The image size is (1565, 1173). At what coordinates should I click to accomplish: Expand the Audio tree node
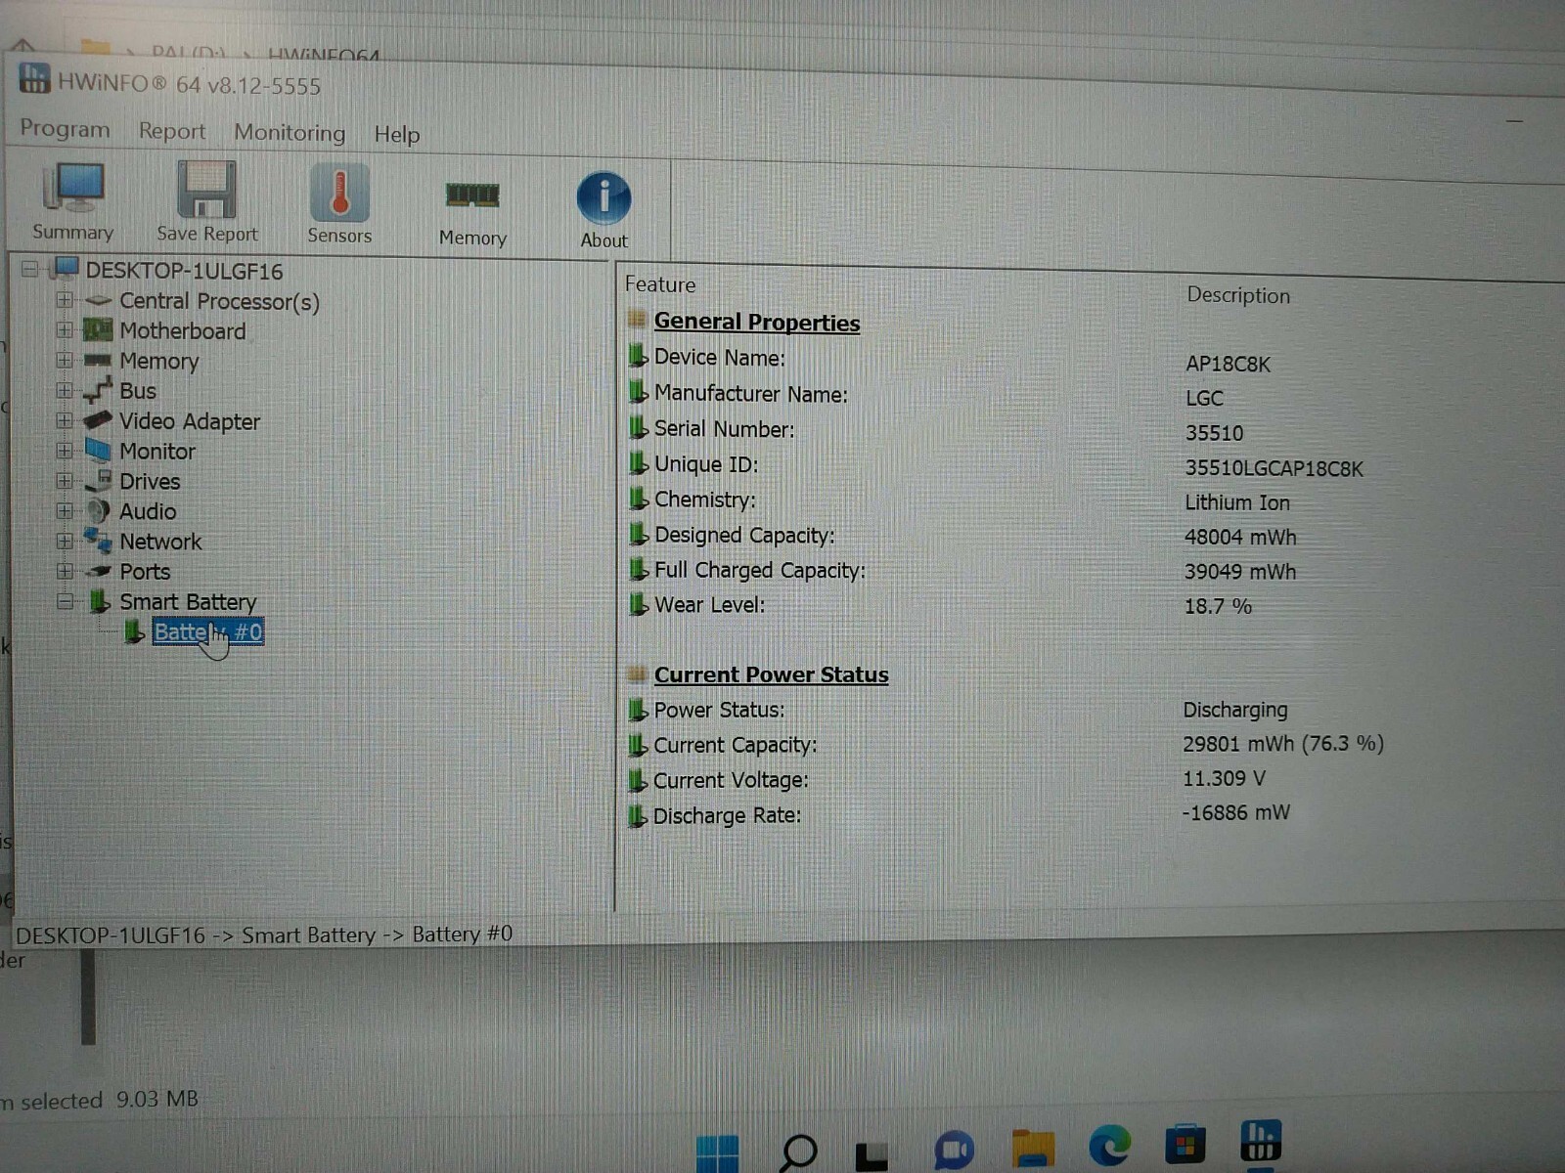click(65, 511)
